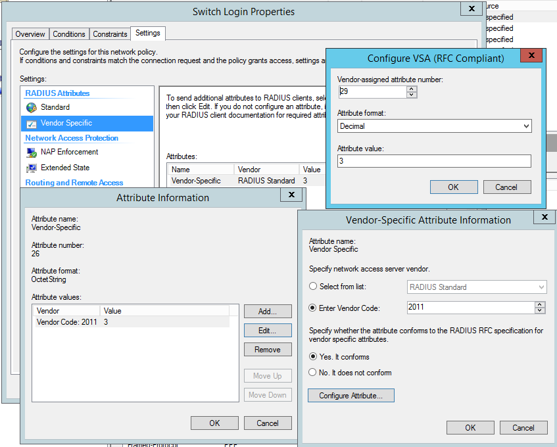
Task: Click the Configure Attribute button
Action: pyautogui.click(x=350, y=395)
